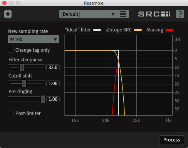
Task: Close the Resample window
Action: tap(5, 3)
